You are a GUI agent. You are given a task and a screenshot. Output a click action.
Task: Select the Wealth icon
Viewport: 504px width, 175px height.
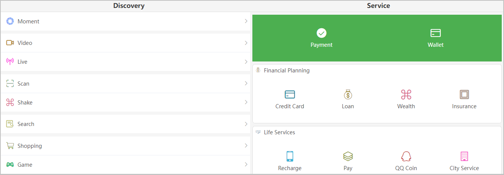coord(406,94)
